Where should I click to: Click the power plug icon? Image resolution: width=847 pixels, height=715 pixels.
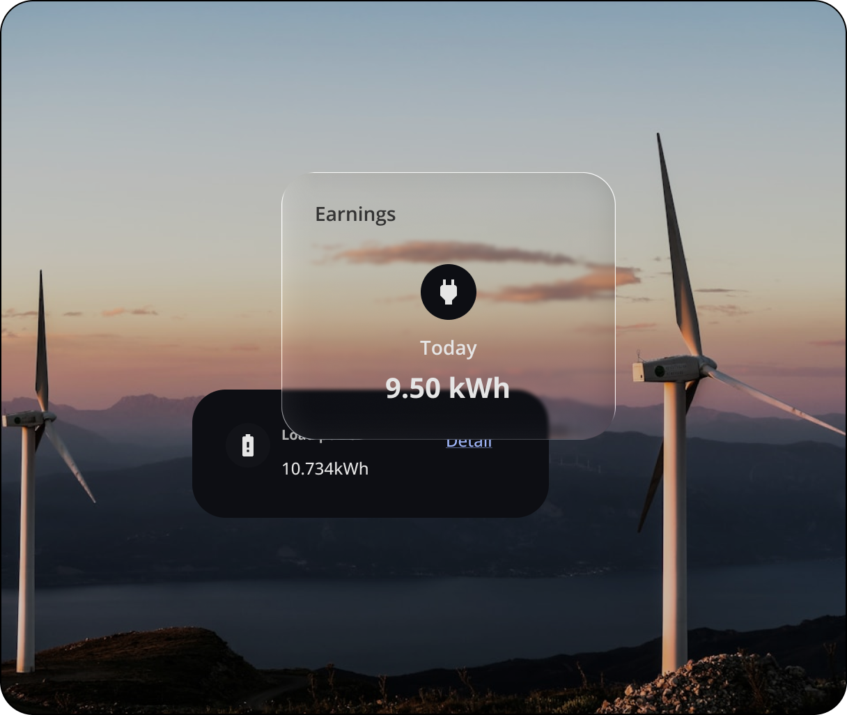pos(449,292)
